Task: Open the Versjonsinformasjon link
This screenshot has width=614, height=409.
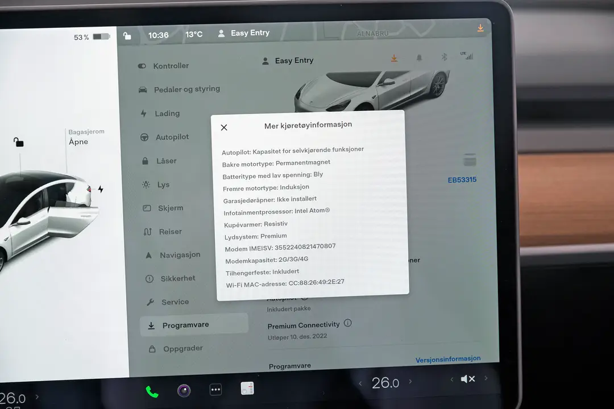Action: click(x=448, y=359)
